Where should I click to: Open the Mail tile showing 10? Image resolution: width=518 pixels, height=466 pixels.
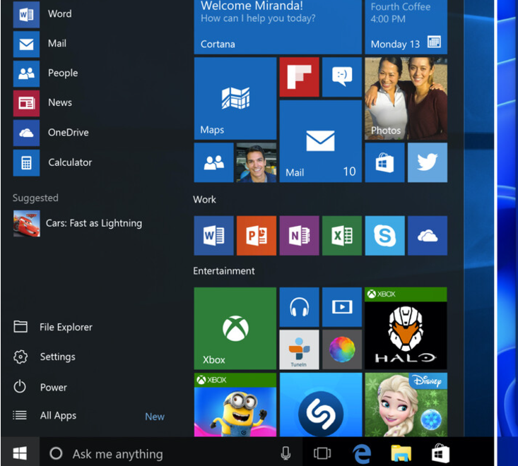[x=320, y=141]
